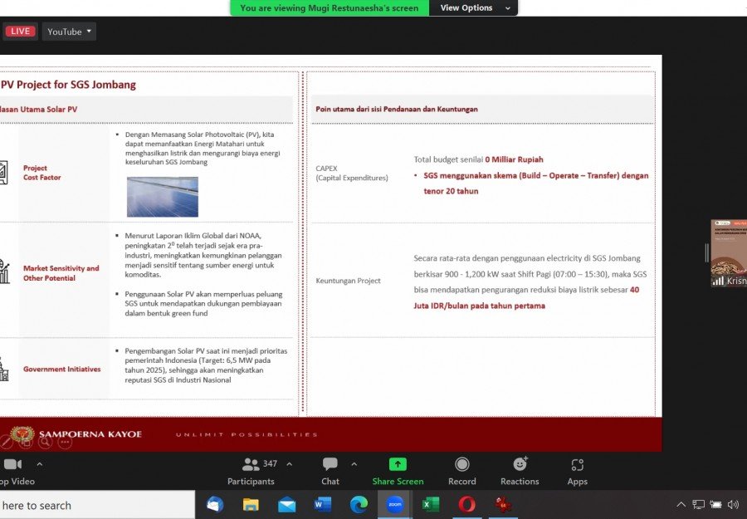Viewport: 747px width, 519px height.
Task: Open the Participants panel
Action: (251, 470)
